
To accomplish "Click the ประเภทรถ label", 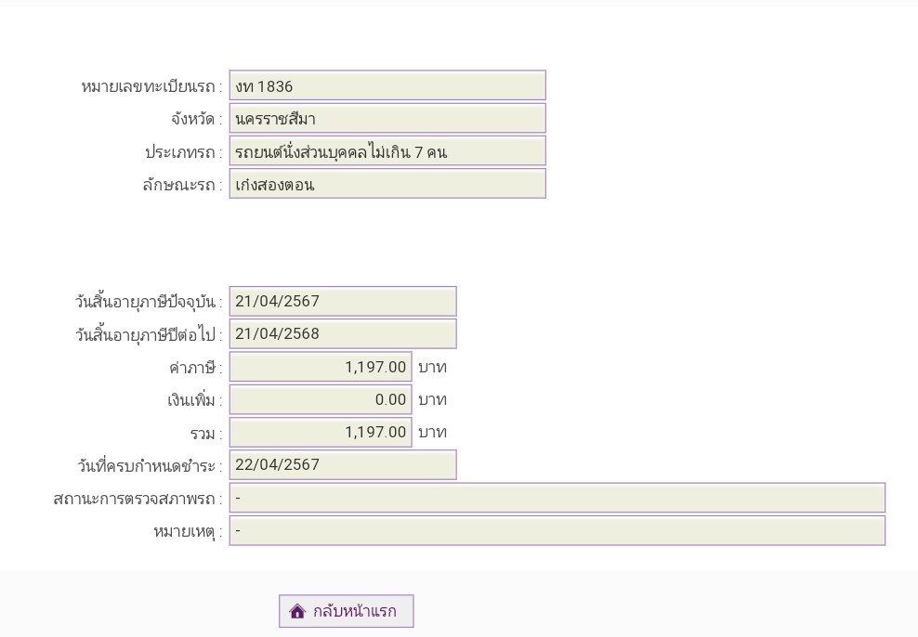I will click(x=184, y=152).
